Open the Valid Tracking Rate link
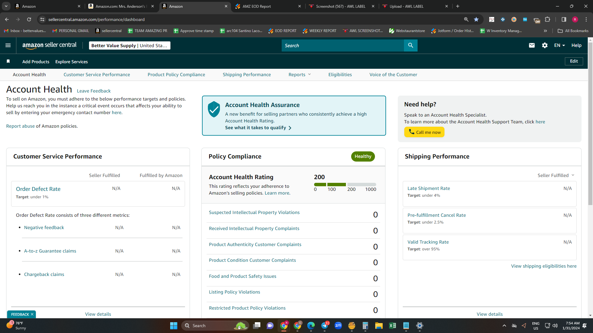The width and height of the screenshot is (593, 333). click(x=428, y=242)
